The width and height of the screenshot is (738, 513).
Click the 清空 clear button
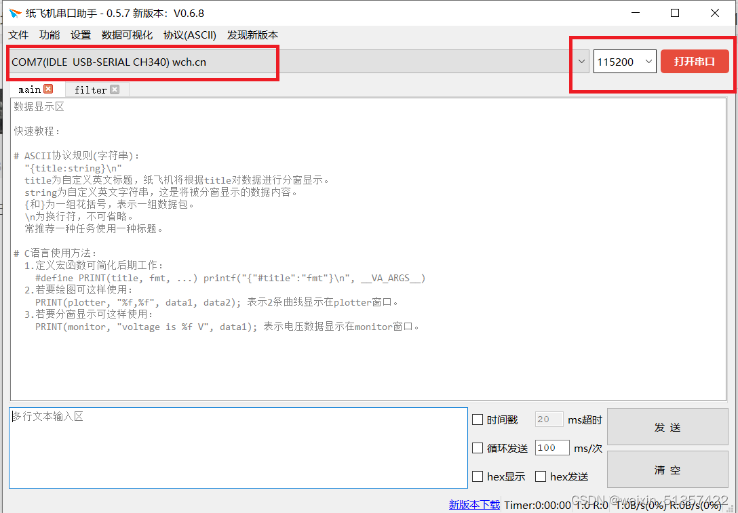[667, 469]
